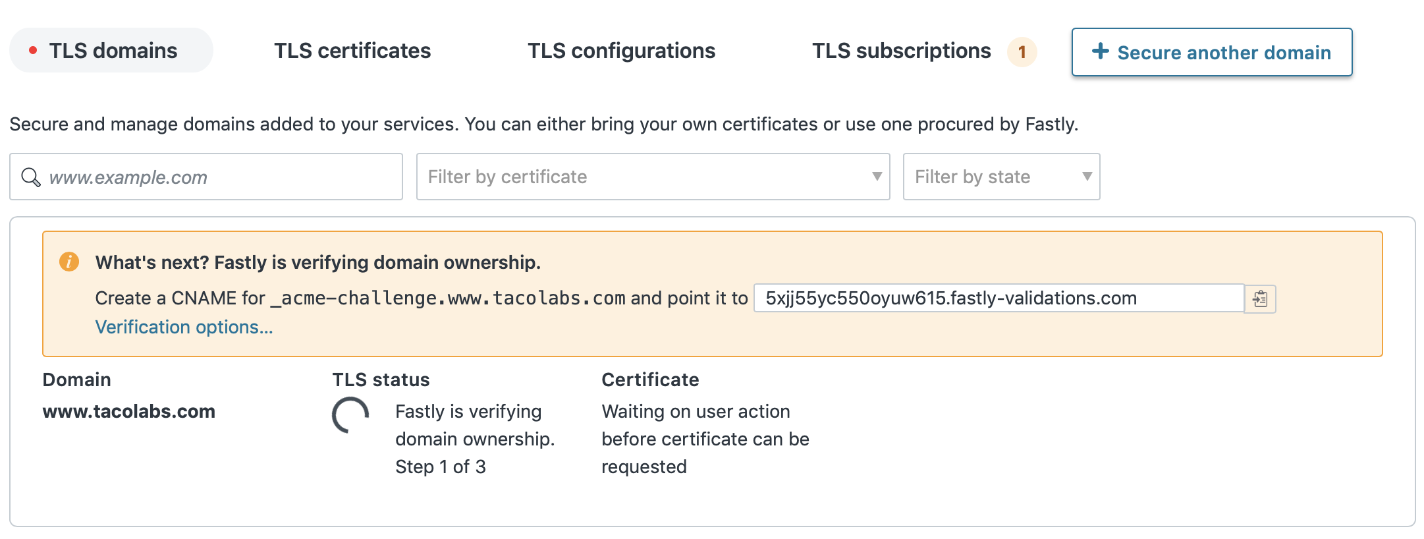Click the notification badge on TLS subscriptions
Image resolution: width=1424 pixels, height=539 pixels.
pyautogui.click(x=1022, y=51)
